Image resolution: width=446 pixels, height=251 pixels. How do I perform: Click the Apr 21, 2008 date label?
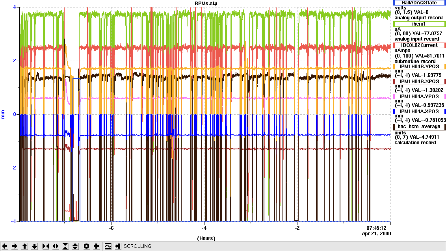click(376, 234)
